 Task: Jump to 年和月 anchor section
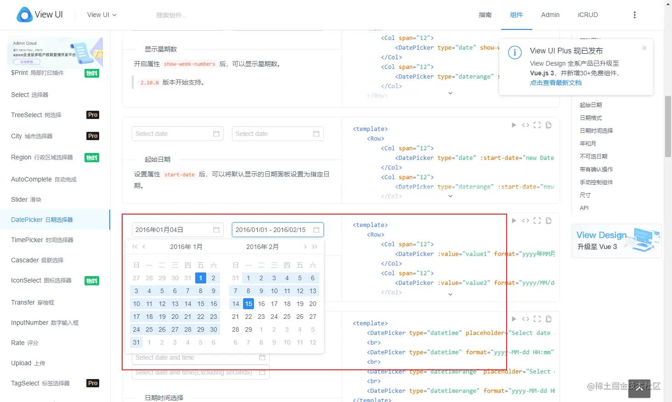(588, 143)
